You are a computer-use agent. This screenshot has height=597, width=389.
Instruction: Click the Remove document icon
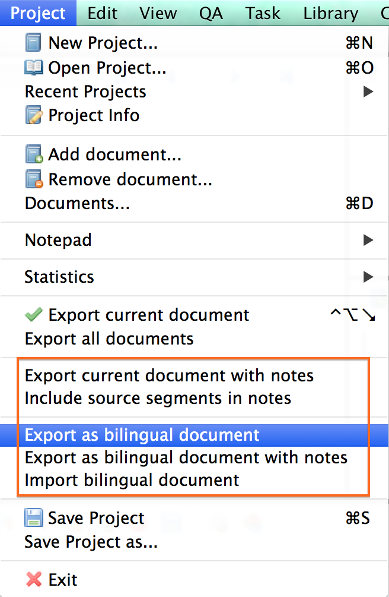click(x=34, y=179)
